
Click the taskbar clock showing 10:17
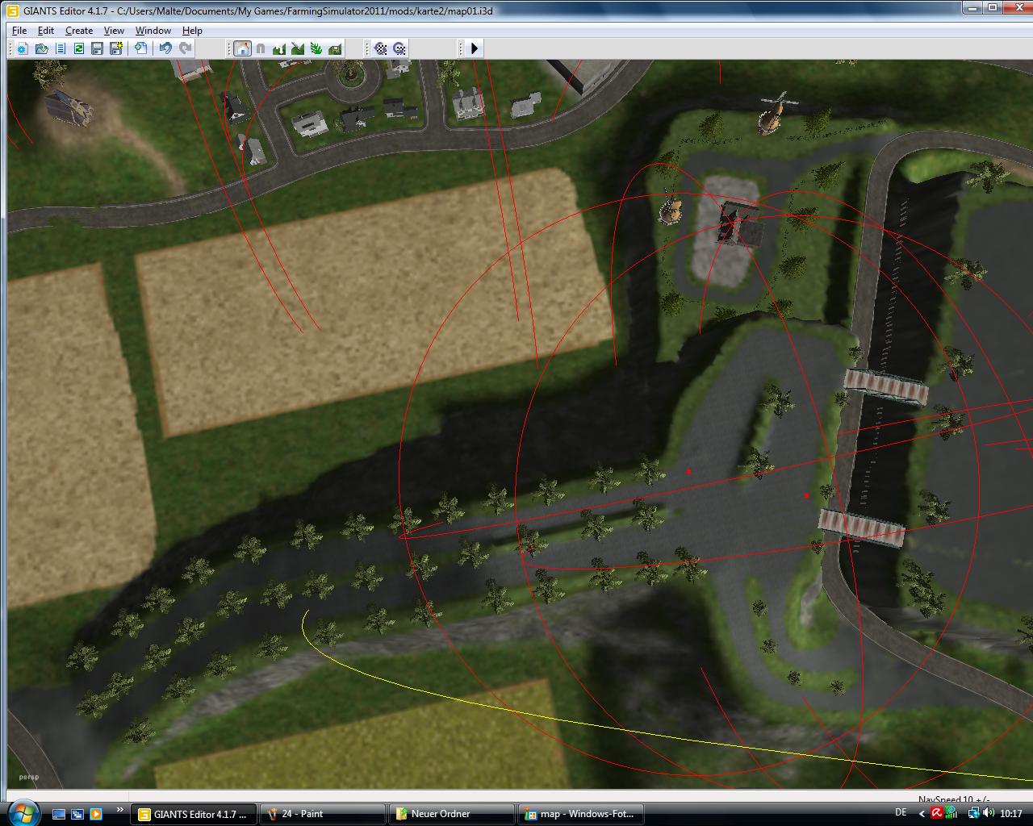point(1011,814)
